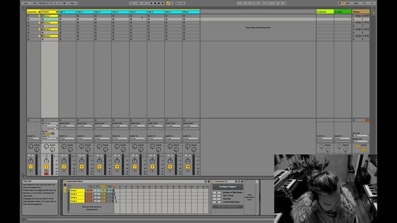Open the Clip 8 Audio From dropdown
The image size is (397, 223).
[191, 126]
